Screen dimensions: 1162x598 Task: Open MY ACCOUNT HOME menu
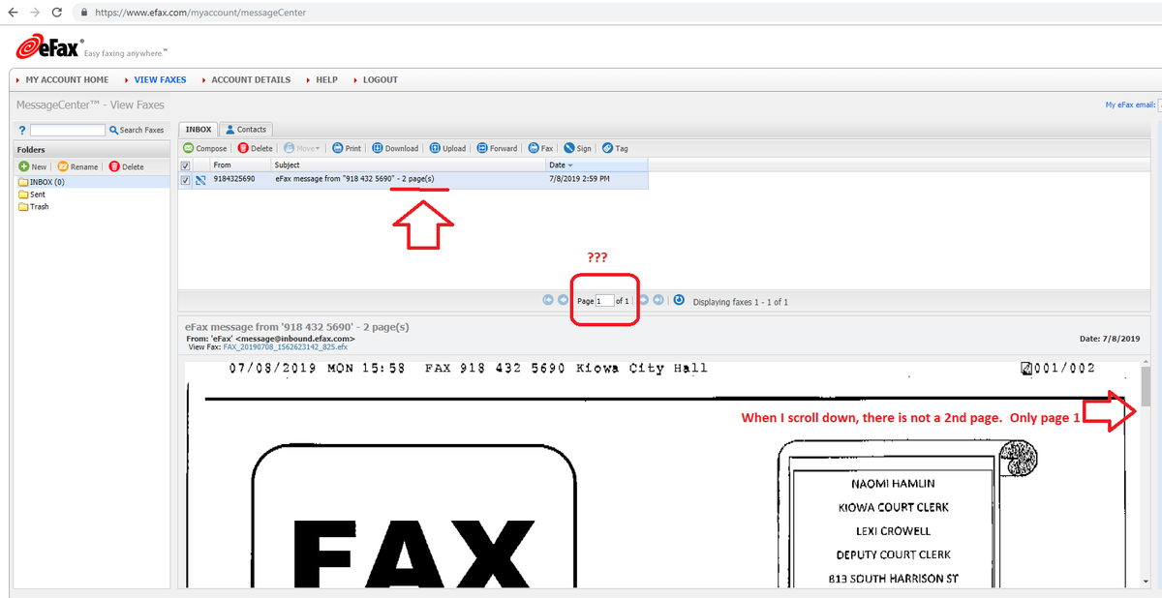tap(67, 79)
